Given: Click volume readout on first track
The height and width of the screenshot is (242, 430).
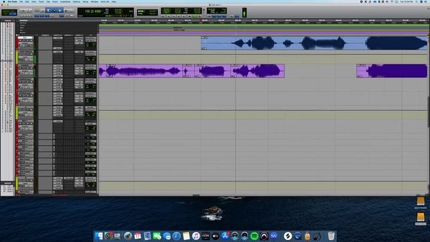Looking at the screenshot, I should (91, 44).
